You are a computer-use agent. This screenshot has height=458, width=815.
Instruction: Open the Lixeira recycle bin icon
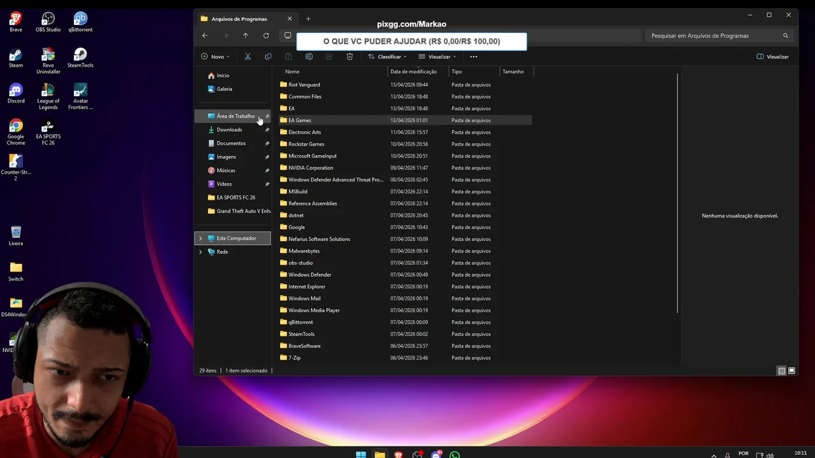tap(16, 235)
